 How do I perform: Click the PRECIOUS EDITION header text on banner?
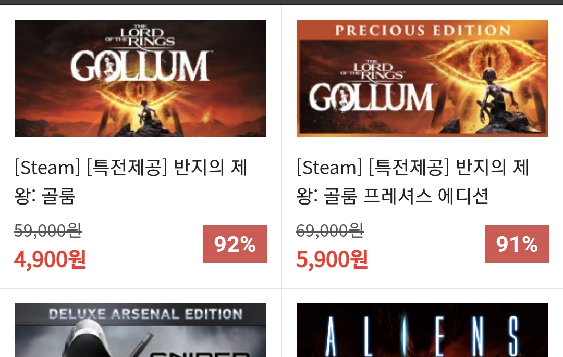click(x=423, y=31)
